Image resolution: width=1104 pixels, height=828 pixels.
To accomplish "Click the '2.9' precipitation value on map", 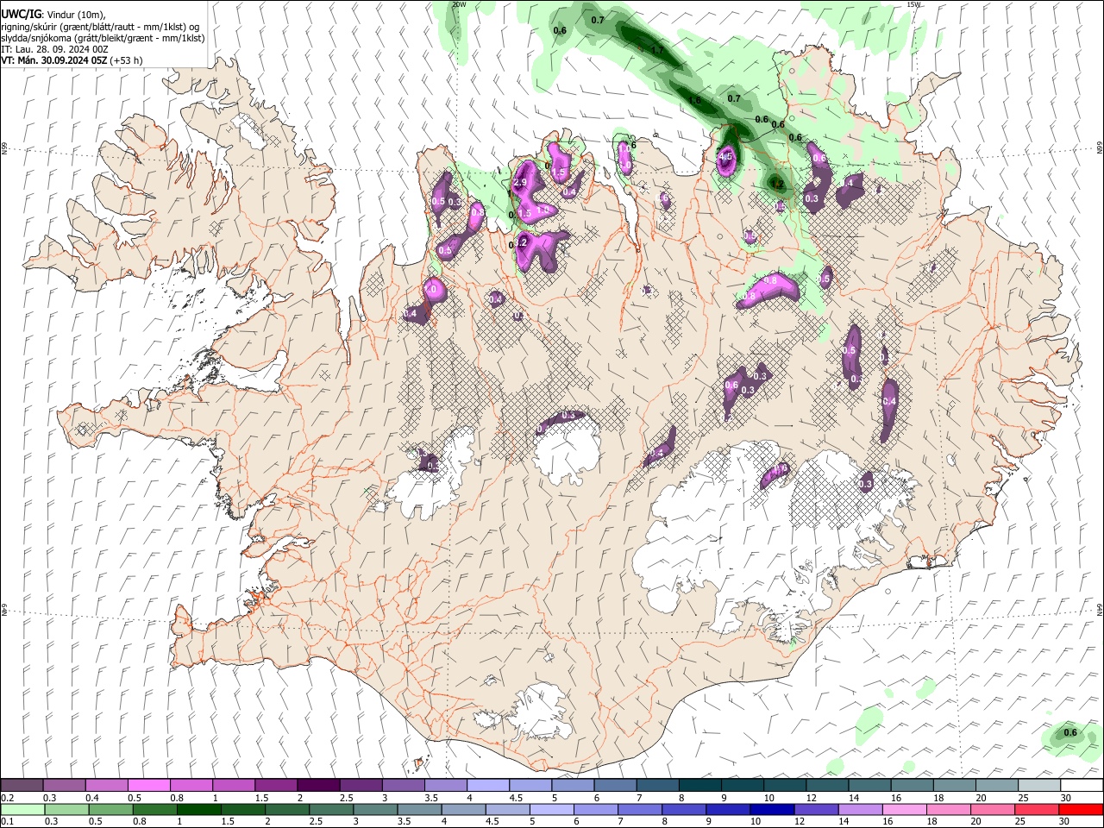I will [520, 183].
